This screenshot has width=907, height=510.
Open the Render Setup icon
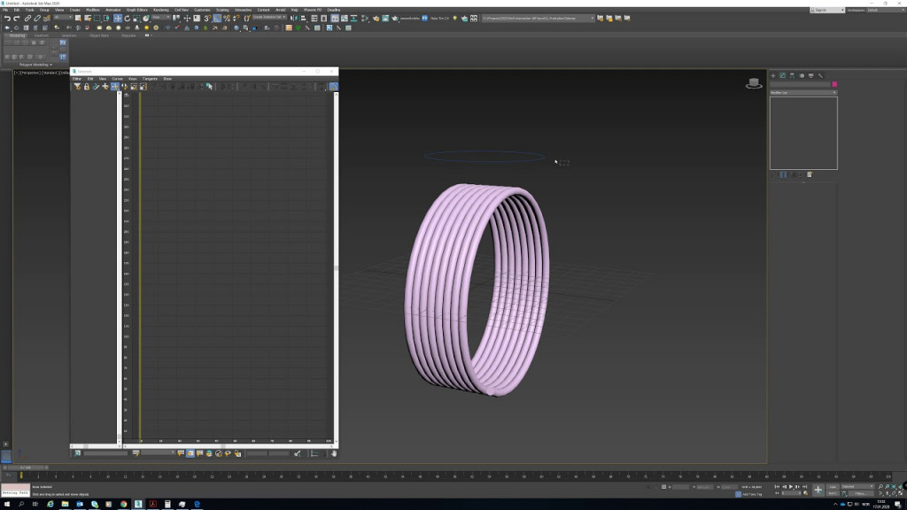(385, 20)
